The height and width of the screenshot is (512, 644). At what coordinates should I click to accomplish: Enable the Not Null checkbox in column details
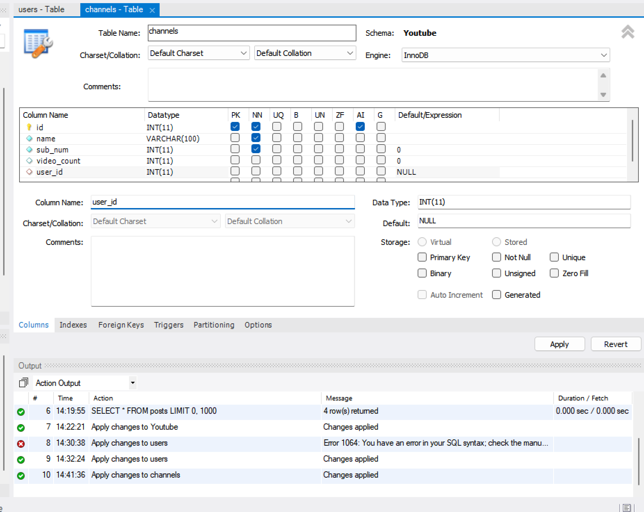pyautogui.click(x=497, y=257)
